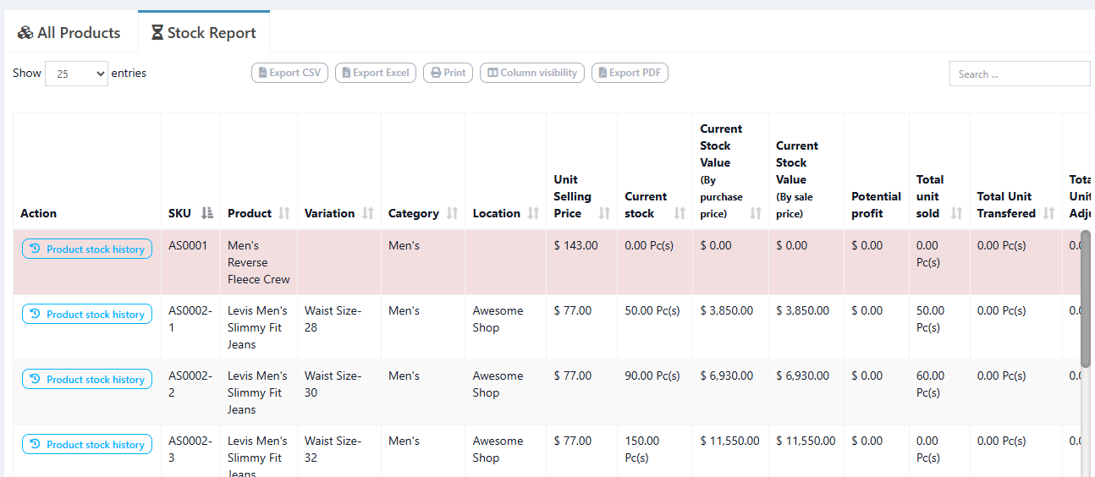
Task: Select the Stock Report tab
Action: 203,33
